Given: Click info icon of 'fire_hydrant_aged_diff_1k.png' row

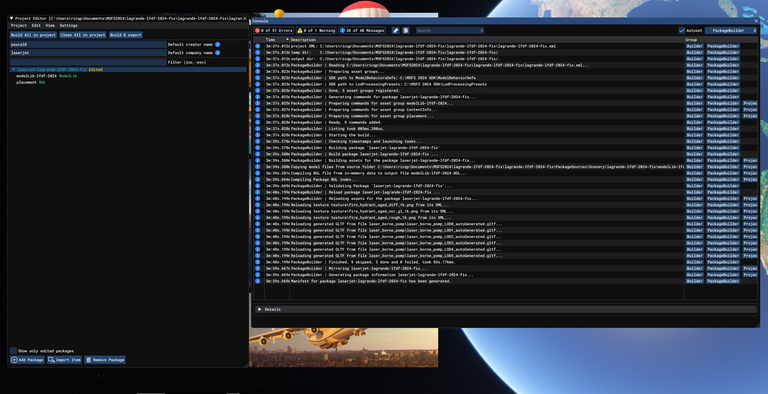Looking at the screenshot, I should tap(258, 205).
